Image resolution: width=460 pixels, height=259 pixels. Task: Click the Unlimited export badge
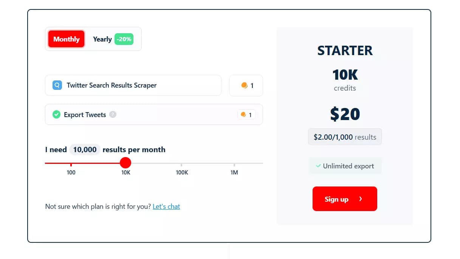coord(344,166)
